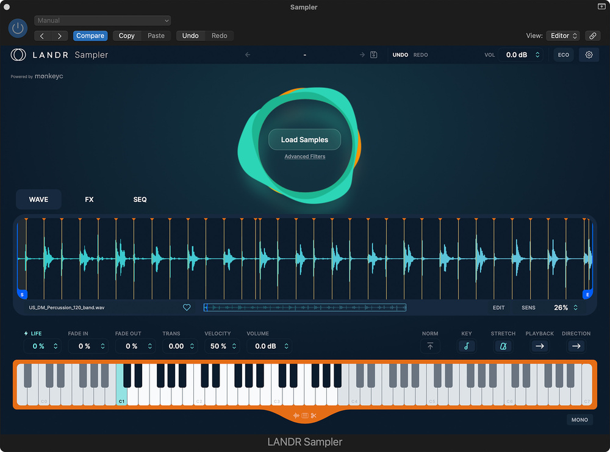Play the C2 piano key
This screenshot has width=610, height=452.
pyautogui.click(x=199, y=396)
